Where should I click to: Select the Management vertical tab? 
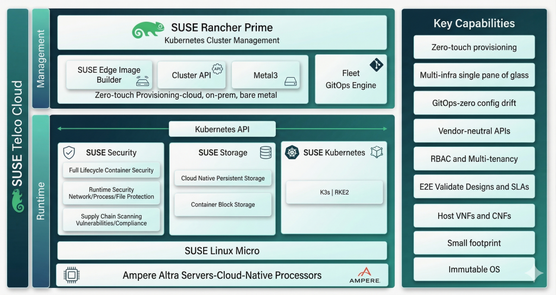point(41,59)
